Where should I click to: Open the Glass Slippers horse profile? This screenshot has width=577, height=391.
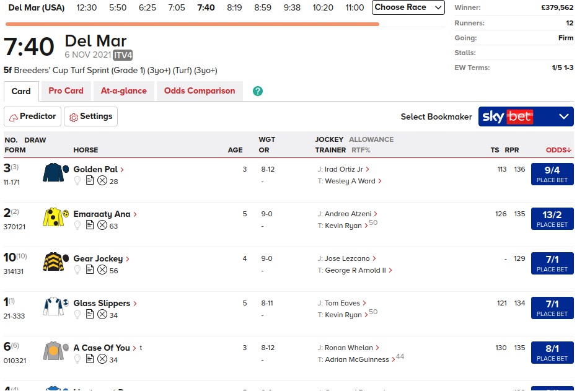click(x=105, y=303)
